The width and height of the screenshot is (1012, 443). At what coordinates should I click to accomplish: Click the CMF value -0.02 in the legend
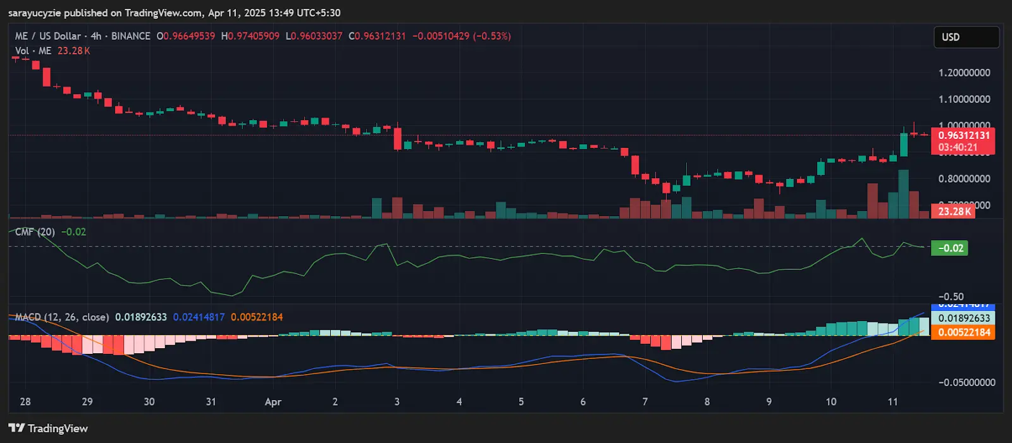tap(73, 232)
